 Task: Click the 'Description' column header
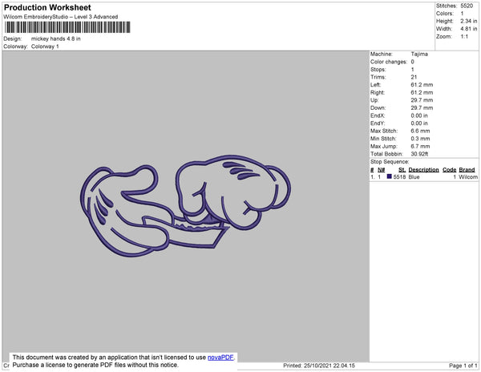coord(423,170)
